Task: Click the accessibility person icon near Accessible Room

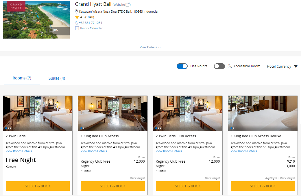Action: pos(230,66)
